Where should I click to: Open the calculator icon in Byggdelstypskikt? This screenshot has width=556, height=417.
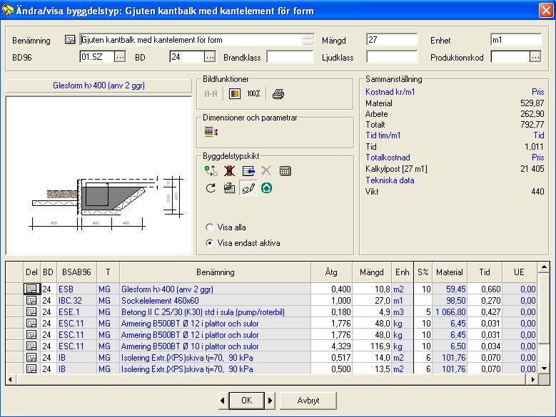[x=285, y=171]
